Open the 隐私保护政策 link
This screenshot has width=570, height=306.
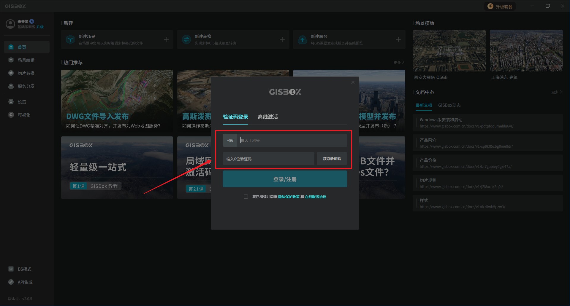[289, 197]
